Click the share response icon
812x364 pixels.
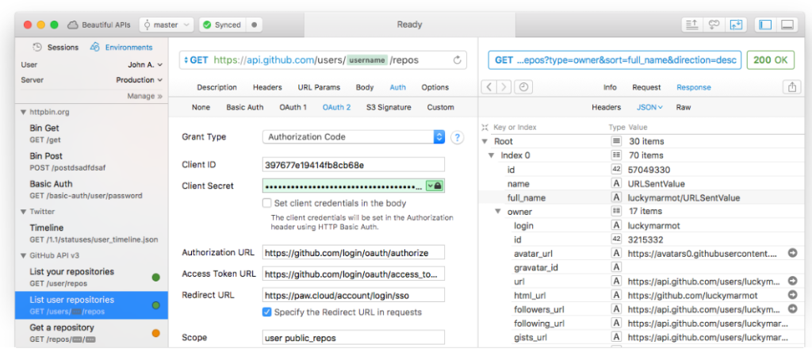[x=792, y=87]
